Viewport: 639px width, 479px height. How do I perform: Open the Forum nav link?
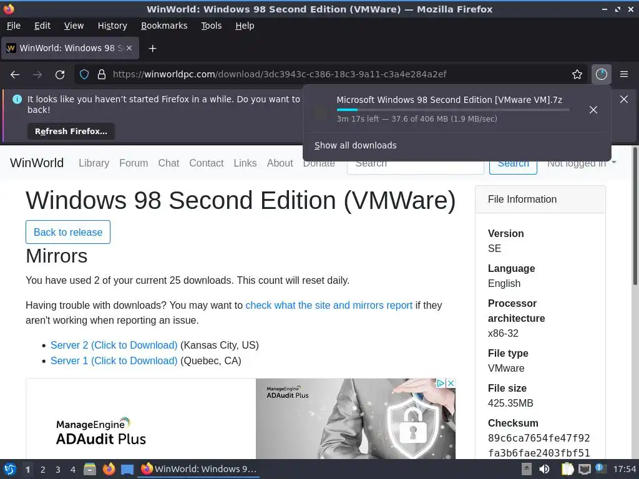pos(134,163)
